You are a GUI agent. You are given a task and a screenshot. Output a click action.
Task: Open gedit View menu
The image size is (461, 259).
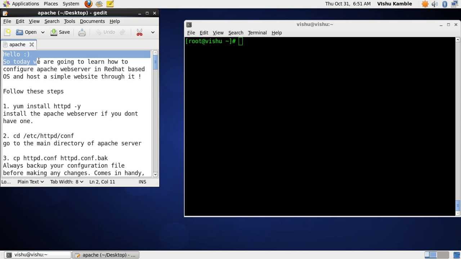coord(34,21)
